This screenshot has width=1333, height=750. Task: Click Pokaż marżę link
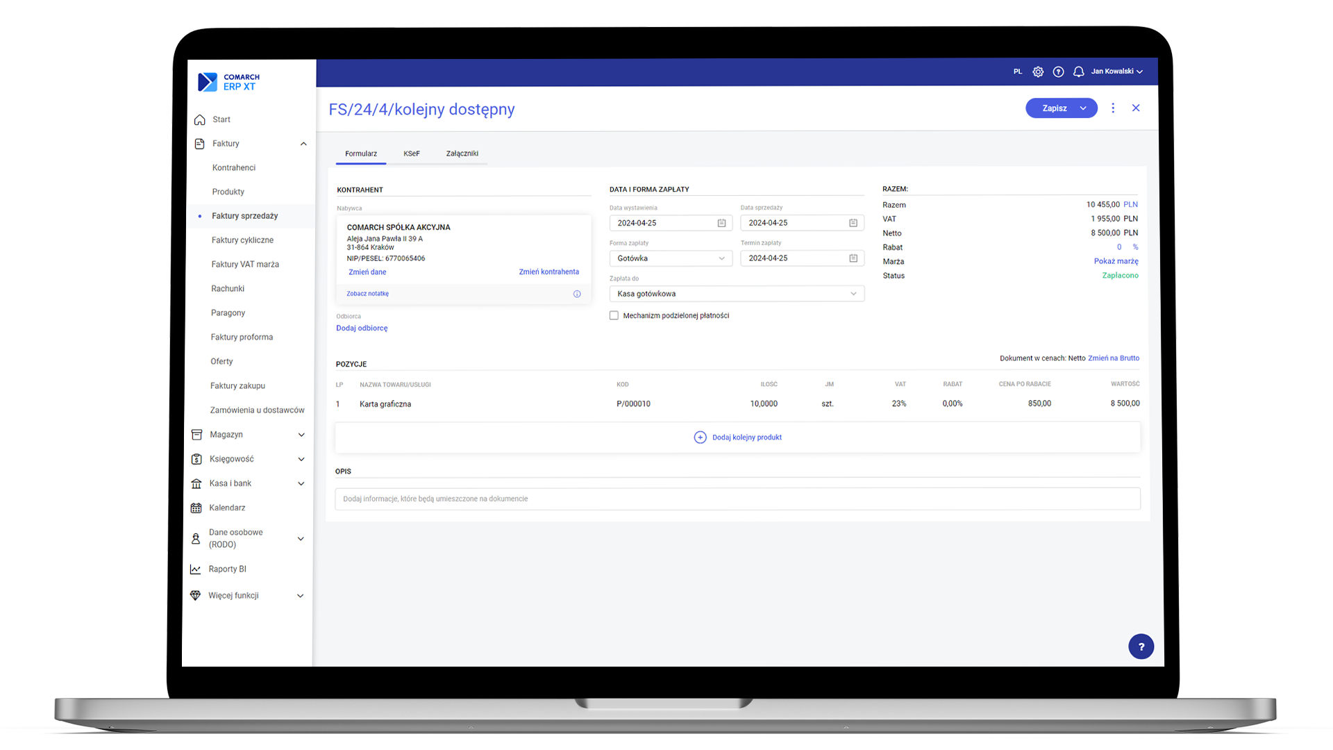coord(1116,261)
